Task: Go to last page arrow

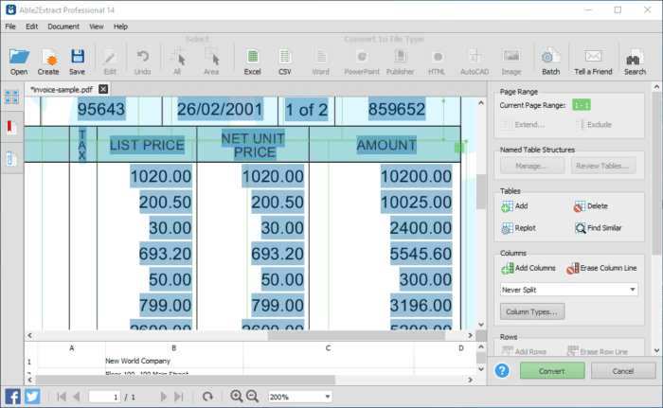Action: 179,397
